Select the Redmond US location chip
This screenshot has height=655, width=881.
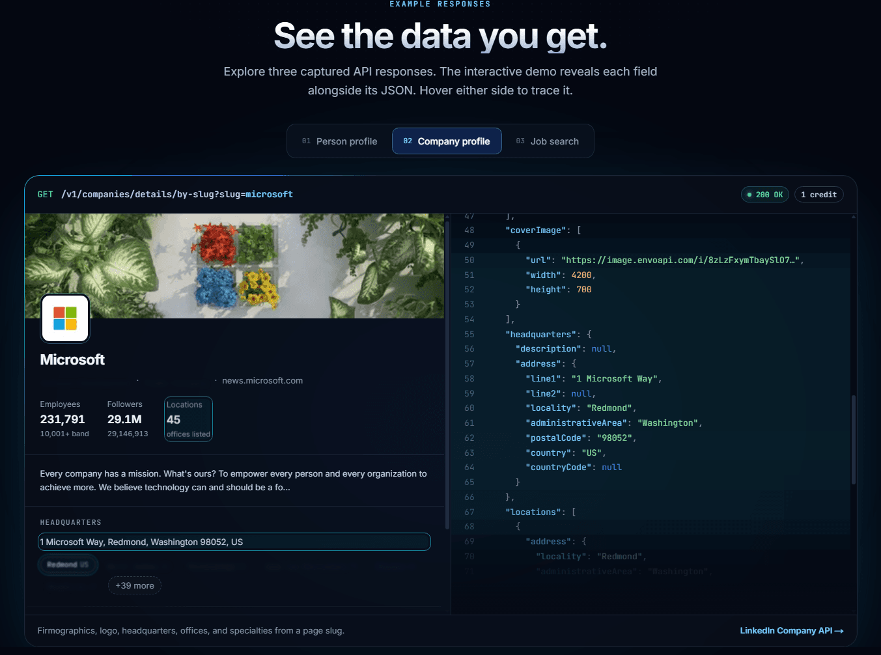68,564
